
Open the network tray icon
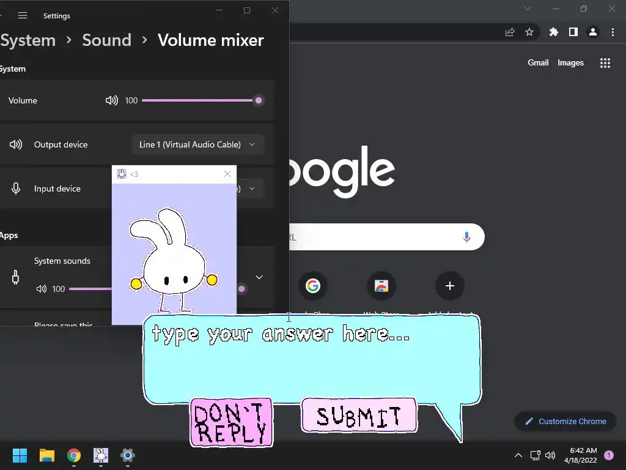535,455
